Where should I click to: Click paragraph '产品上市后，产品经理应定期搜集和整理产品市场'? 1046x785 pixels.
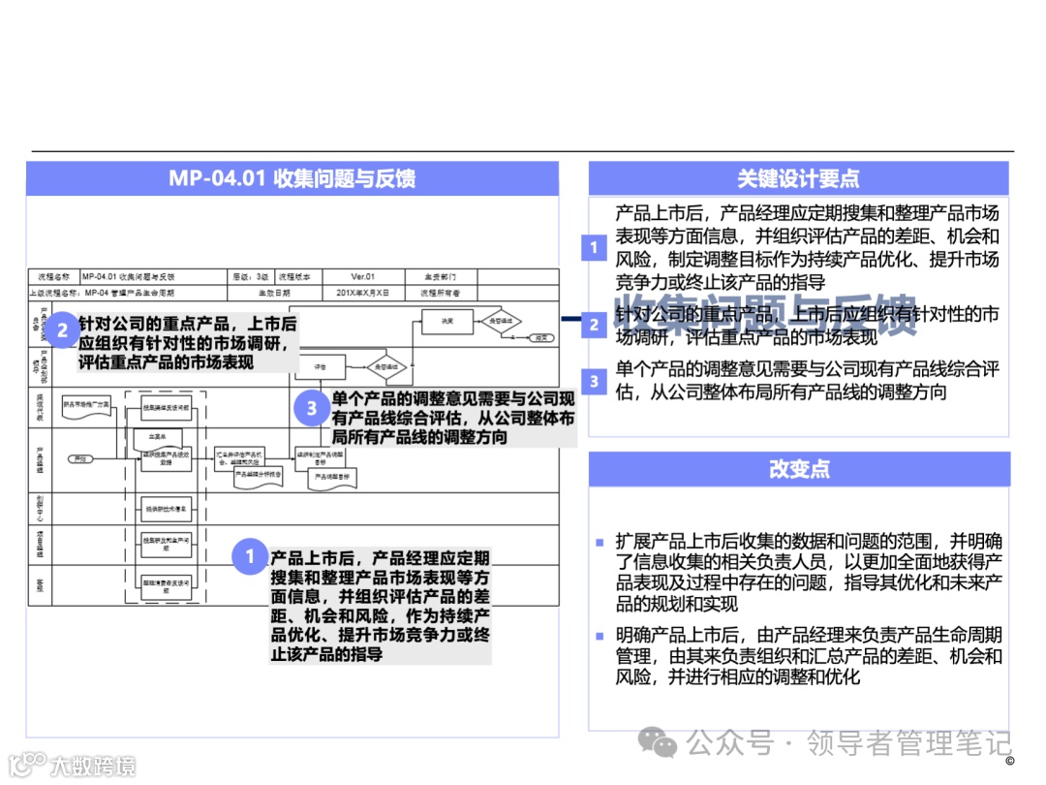pos(807,213)
